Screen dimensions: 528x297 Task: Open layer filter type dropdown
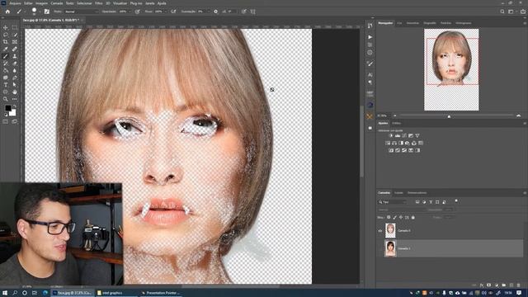(393, 202)
